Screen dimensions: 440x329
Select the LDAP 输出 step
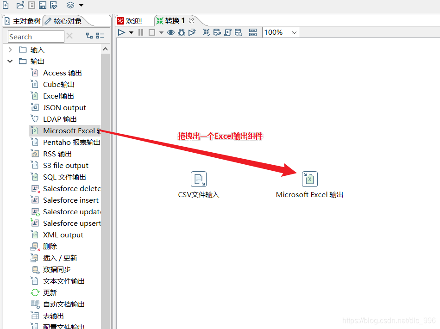click(x=54, y=119)
